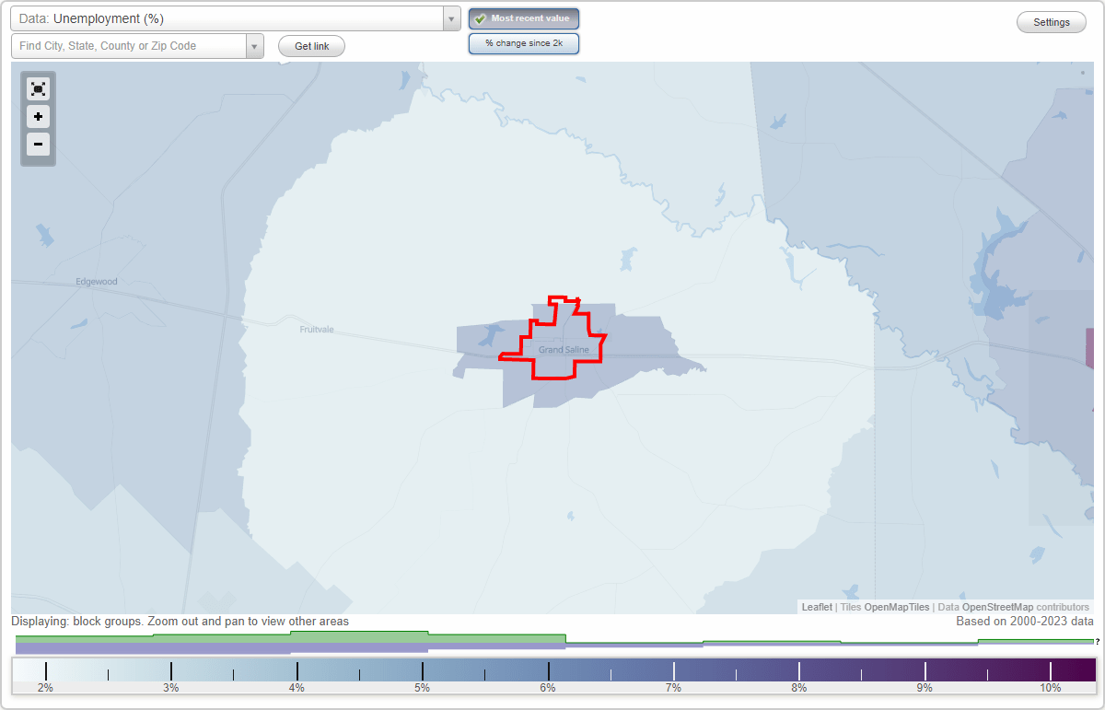Open the OpenMapTiles attribution link
This screenshot has height=710, width=1105.
(x=897, y=607)
